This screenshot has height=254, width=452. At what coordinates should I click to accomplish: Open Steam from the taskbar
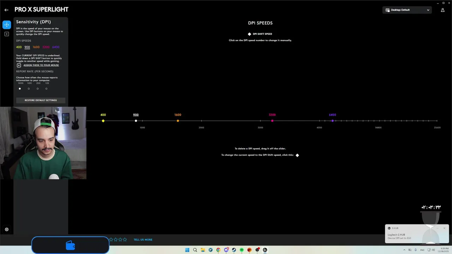234,250
